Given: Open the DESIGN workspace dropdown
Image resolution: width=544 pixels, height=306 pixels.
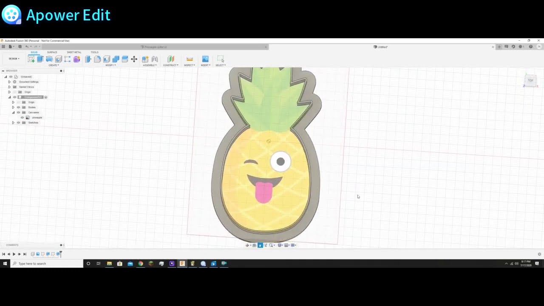Looking at the screenshot, I should pos(14,59).
